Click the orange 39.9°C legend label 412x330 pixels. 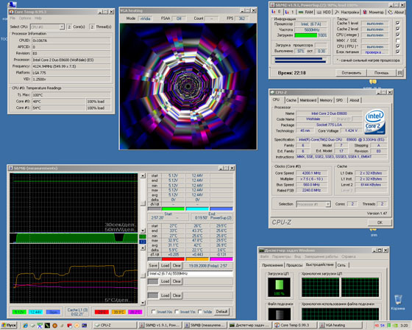coord(118,312)
